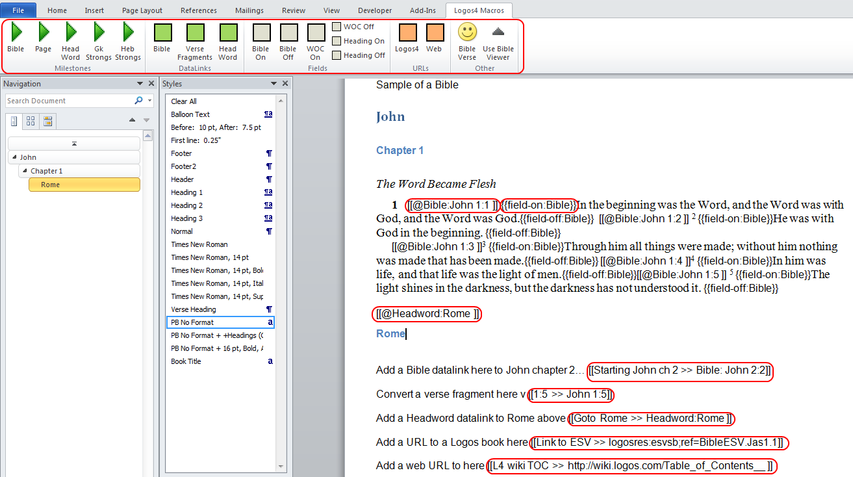Insert a Gk Strongs milestone

point(99,42)
